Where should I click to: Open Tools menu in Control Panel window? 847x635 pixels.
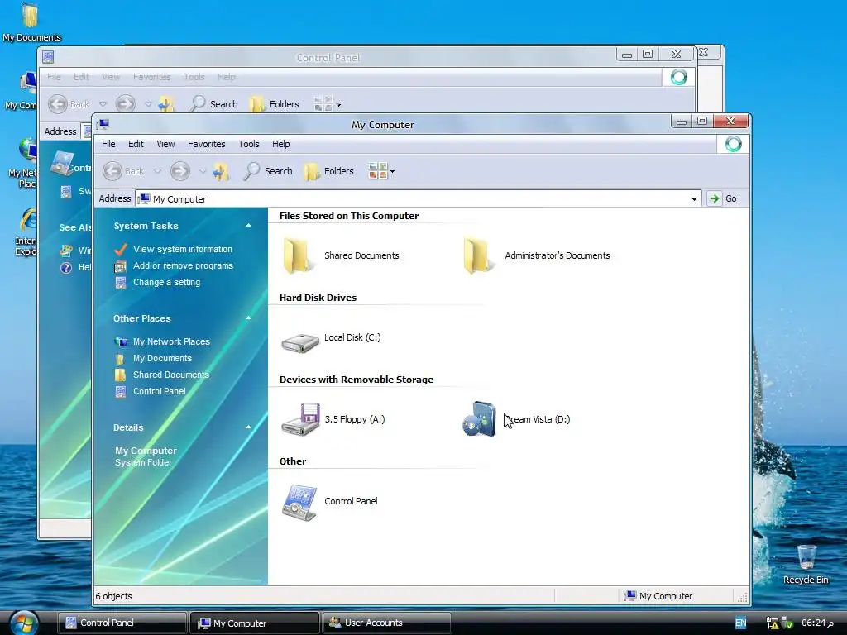point(194,77)
